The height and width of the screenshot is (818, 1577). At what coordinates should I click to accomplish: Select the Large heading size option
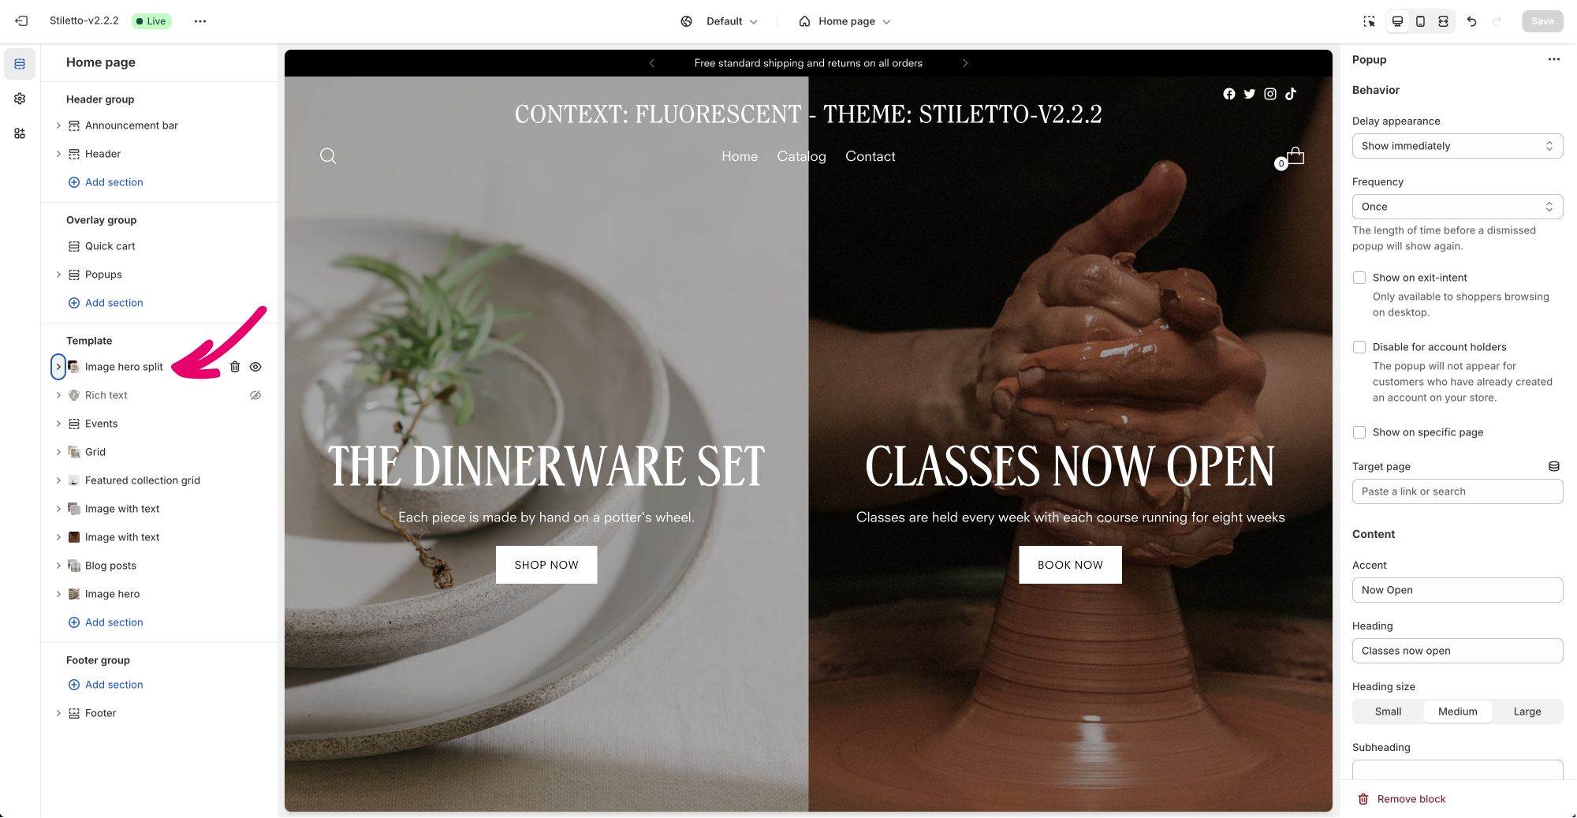point(1527,712)
